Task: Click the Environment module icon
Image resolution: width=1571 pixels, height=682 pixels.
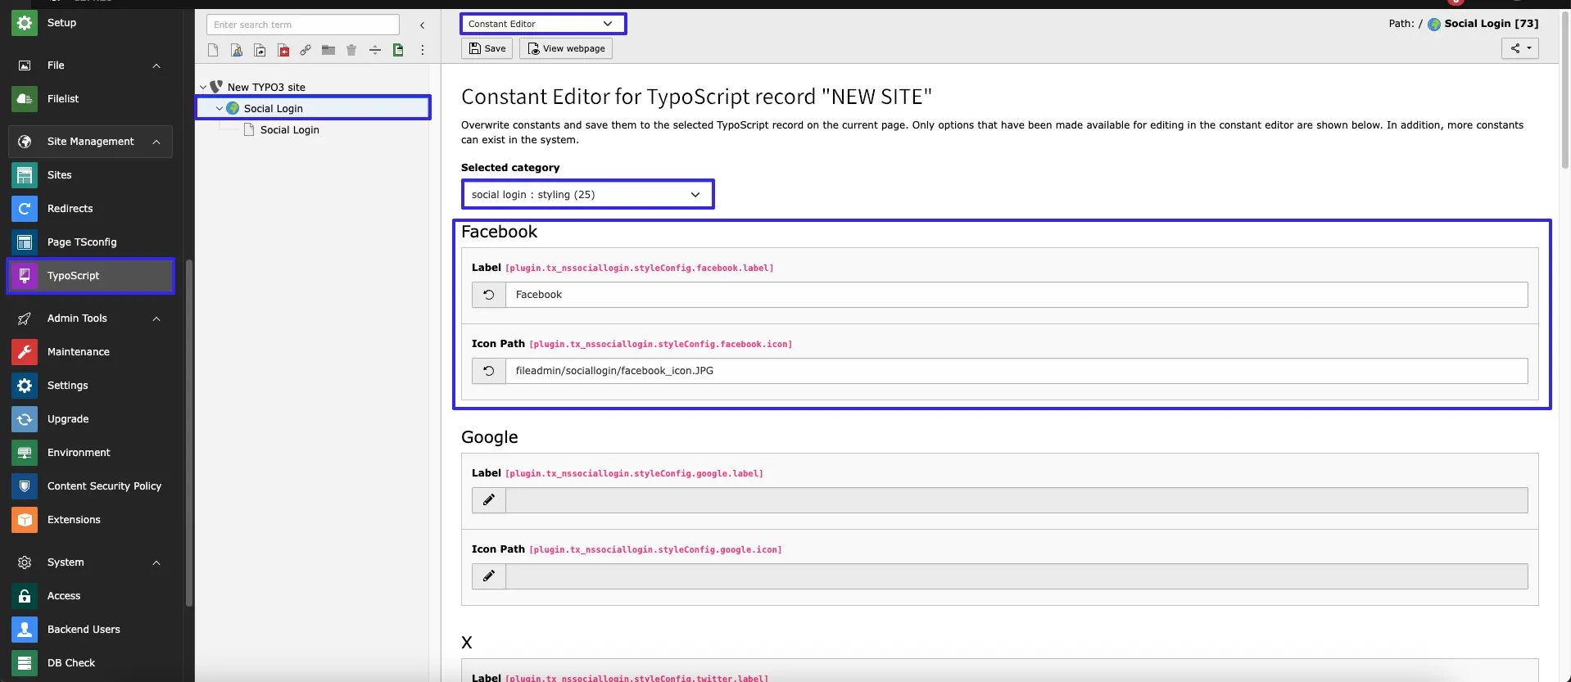Action: [x=25, y=453]
